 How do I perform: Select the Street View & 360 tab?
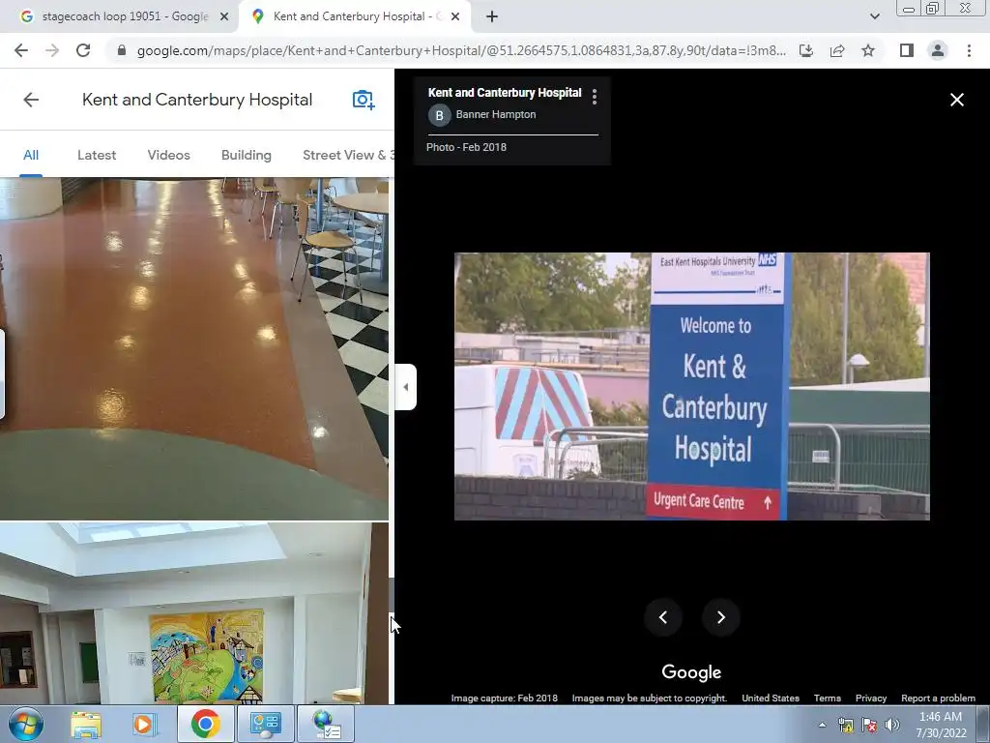tap(348, 155)
